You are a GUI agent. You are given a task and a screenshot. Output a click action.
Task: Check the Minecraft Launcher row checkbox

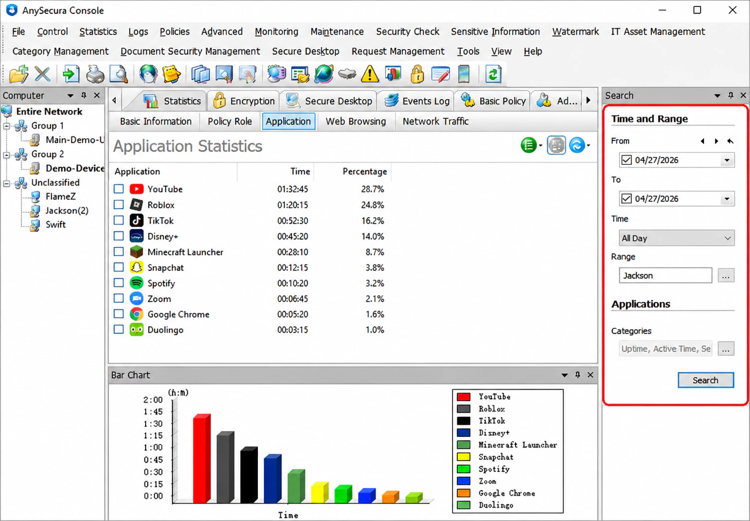pos(119,252)
